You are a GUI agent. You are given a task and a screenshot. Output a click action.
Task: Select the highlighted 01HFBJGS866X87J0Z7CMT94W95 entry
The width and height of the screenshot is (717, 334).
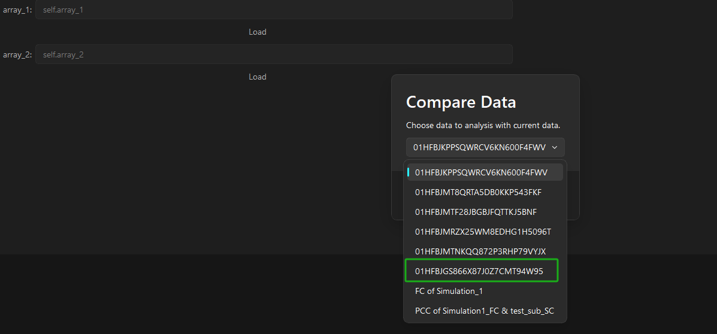pos(479,271)
